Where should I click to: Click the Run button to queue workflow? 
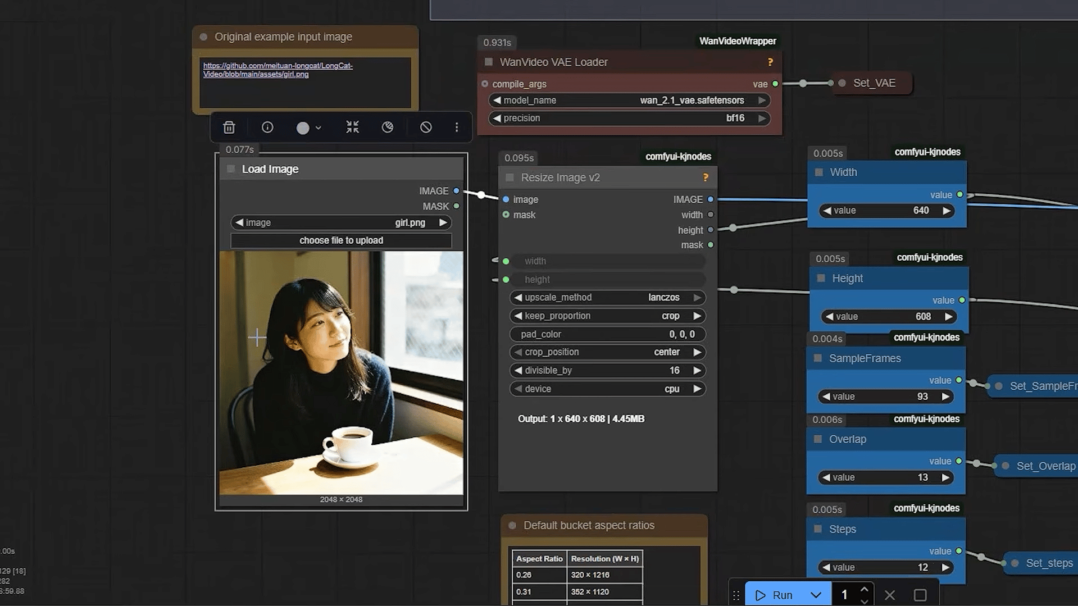pos(775,595)
